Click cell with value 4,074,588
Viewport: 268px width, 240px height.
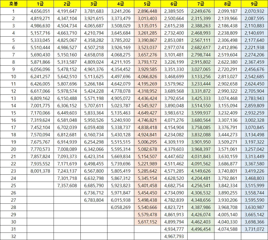228,229
